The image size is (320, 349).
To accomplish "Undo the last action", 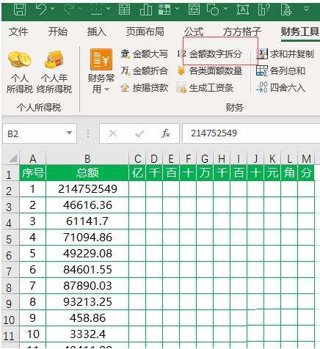I will 41,10.
